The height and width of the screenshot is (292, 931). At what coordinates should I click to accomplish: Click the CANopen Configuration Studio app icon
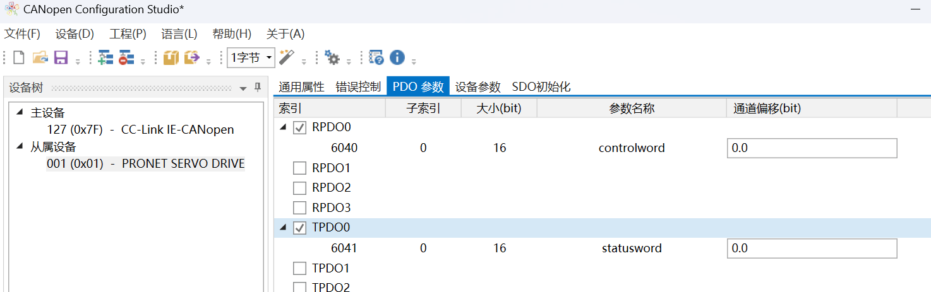(11, 9)
